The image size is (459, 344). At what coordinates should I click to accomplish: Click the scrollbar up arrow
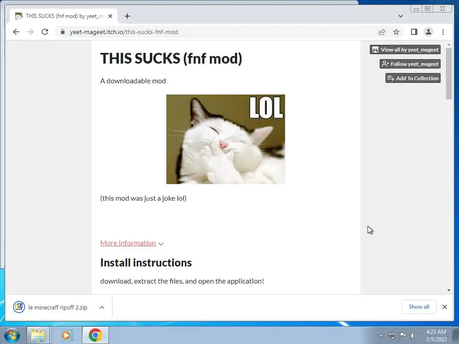[449, 45]
